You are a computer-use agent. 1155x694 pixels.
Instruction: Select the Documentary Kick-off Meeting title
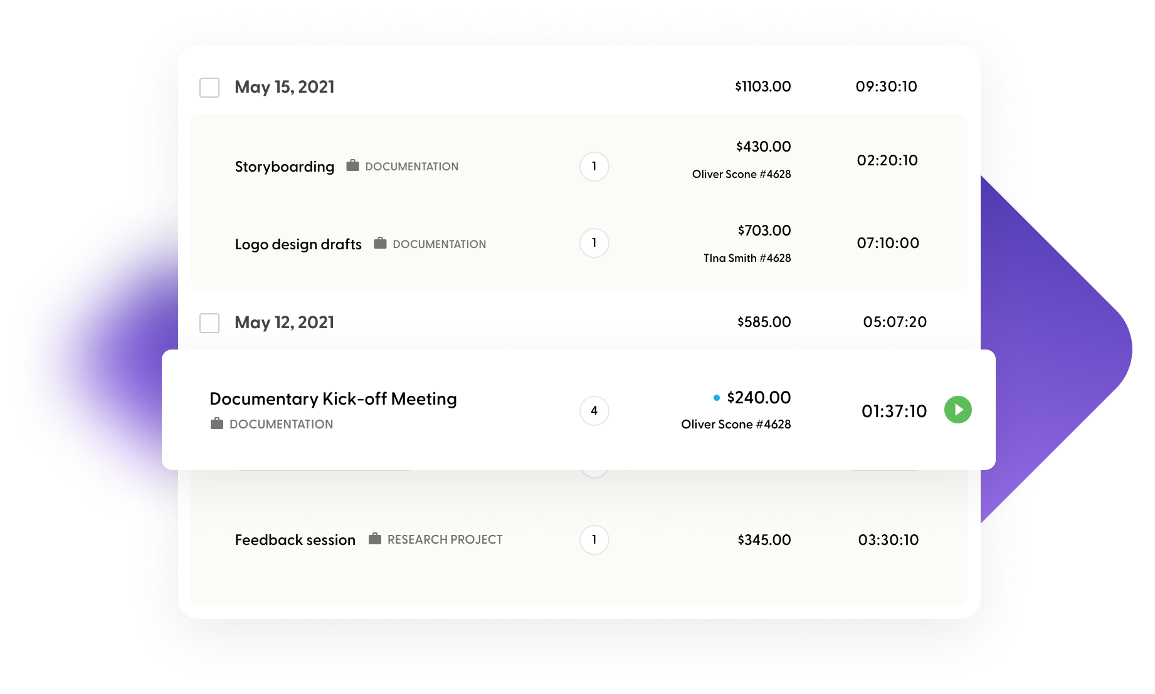coord(333,399)
